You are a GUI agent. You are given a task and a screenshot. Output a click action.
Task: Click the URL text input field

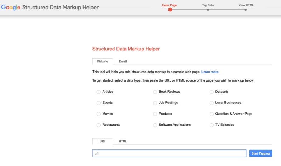169,153
